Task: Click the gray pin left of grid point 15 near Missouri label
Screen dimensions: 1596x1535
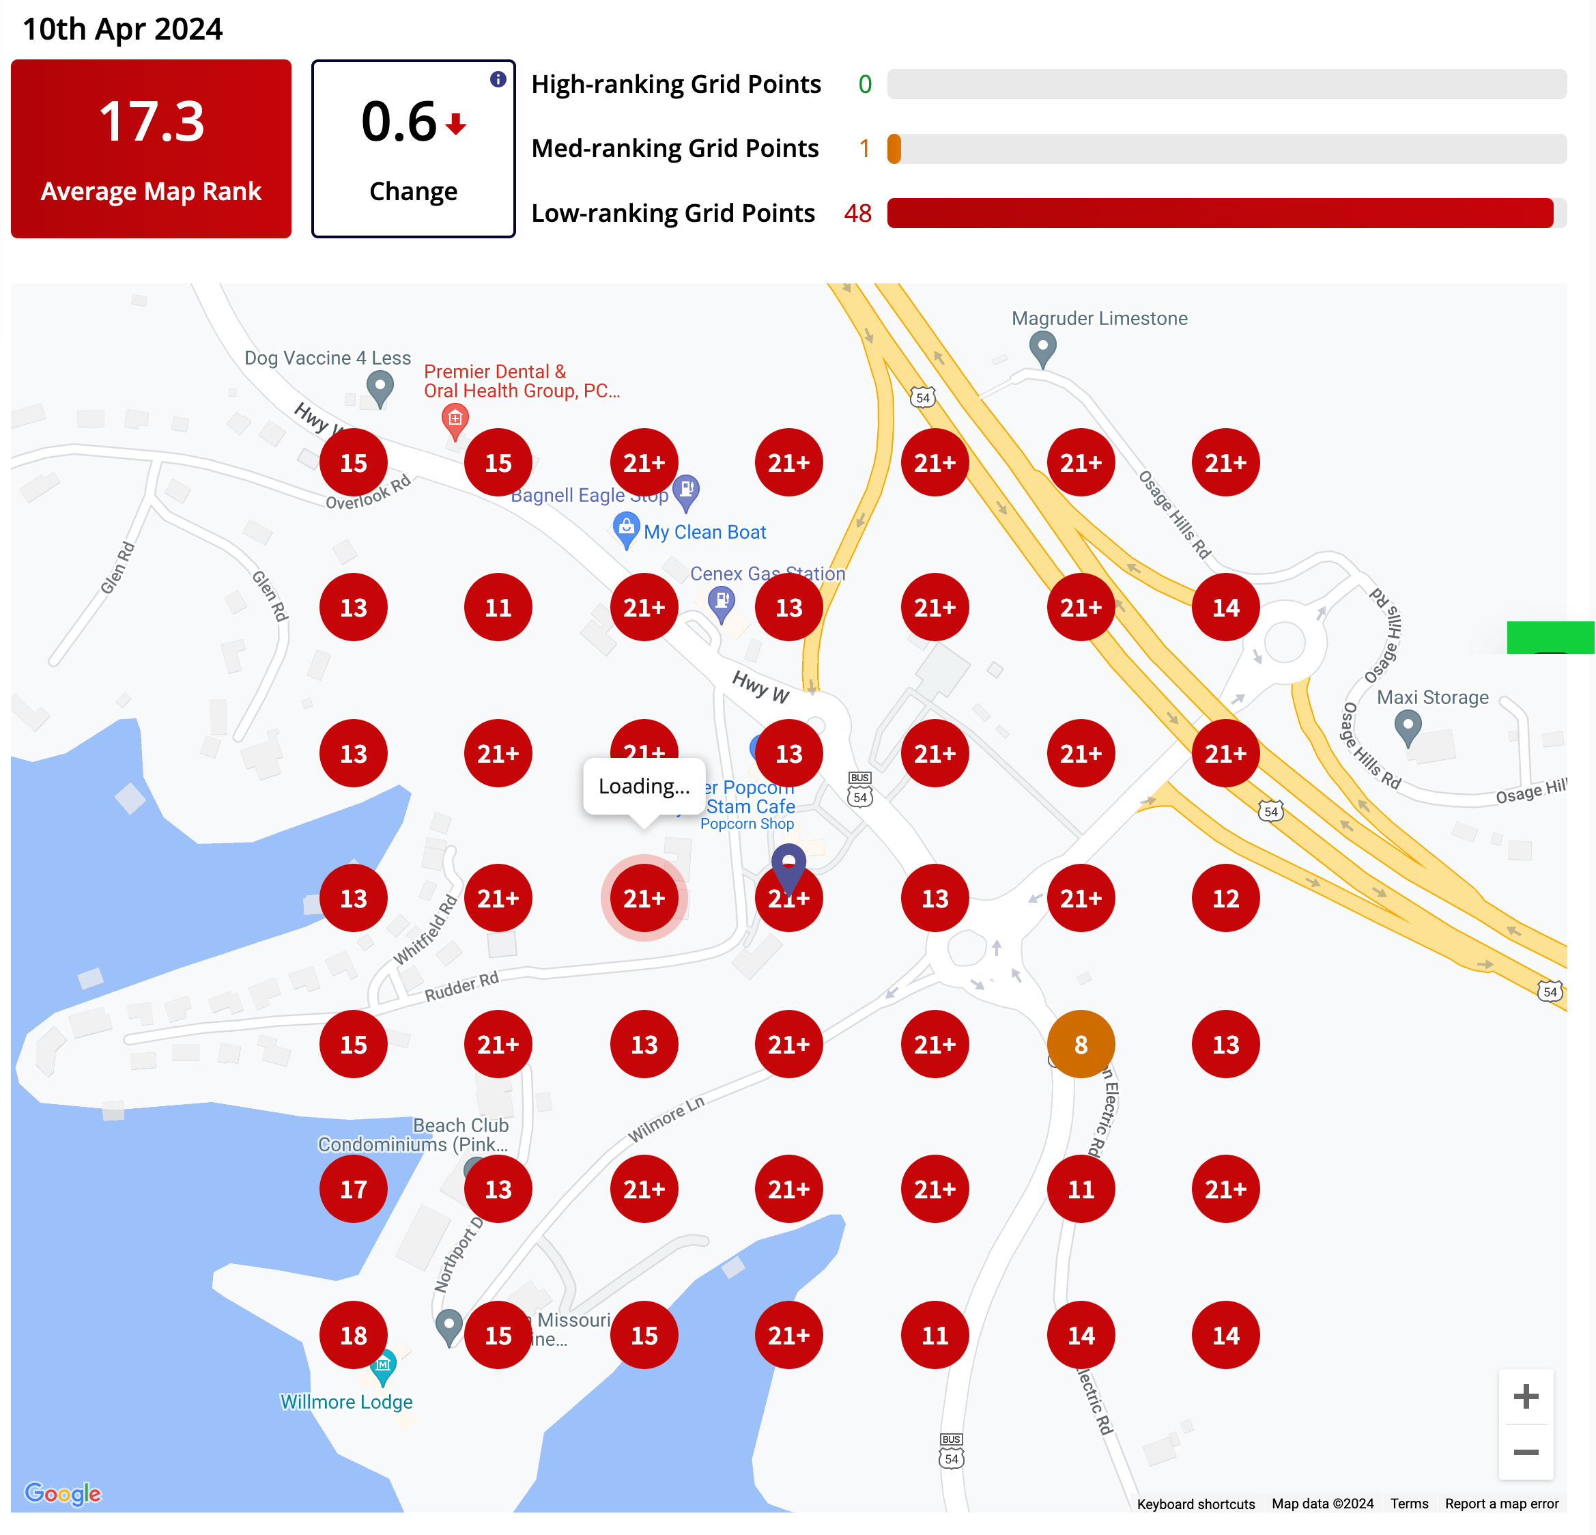Action: click(448, 1328)
